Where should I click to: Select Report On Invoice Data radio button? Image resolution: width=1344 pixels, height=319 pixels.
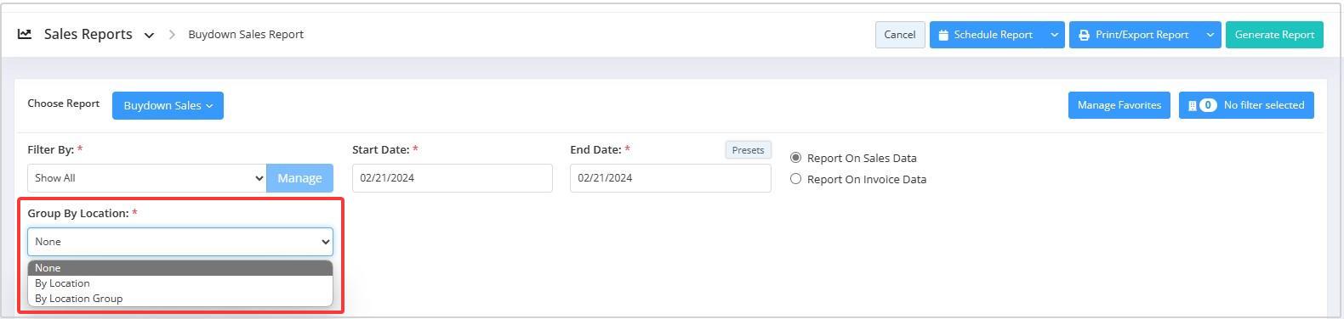(796, 179)
